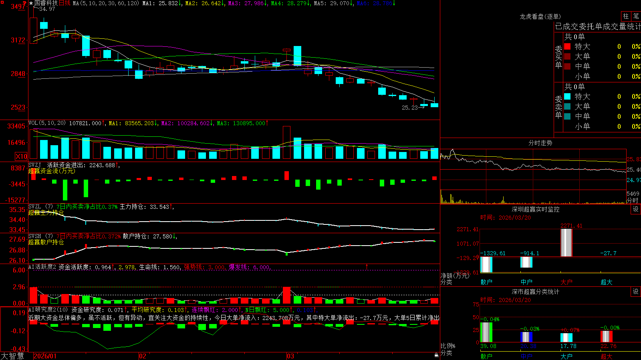Open the 日线 period selector
This screenshot has height=360, width=641.
point(65,3)
